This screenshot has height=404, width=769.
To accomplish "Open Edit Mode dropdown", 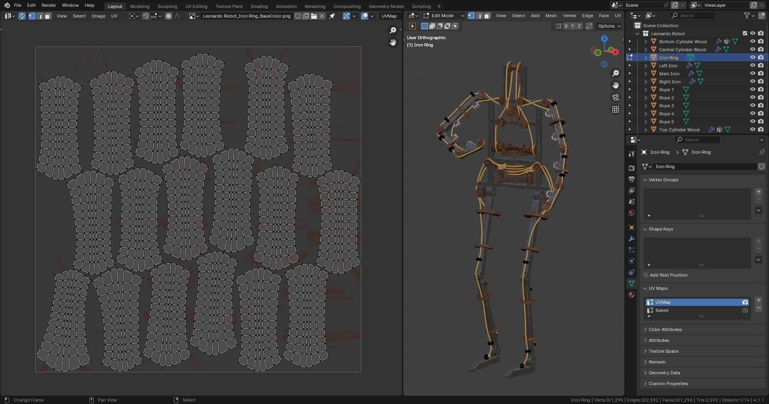I will pos(444,16).
